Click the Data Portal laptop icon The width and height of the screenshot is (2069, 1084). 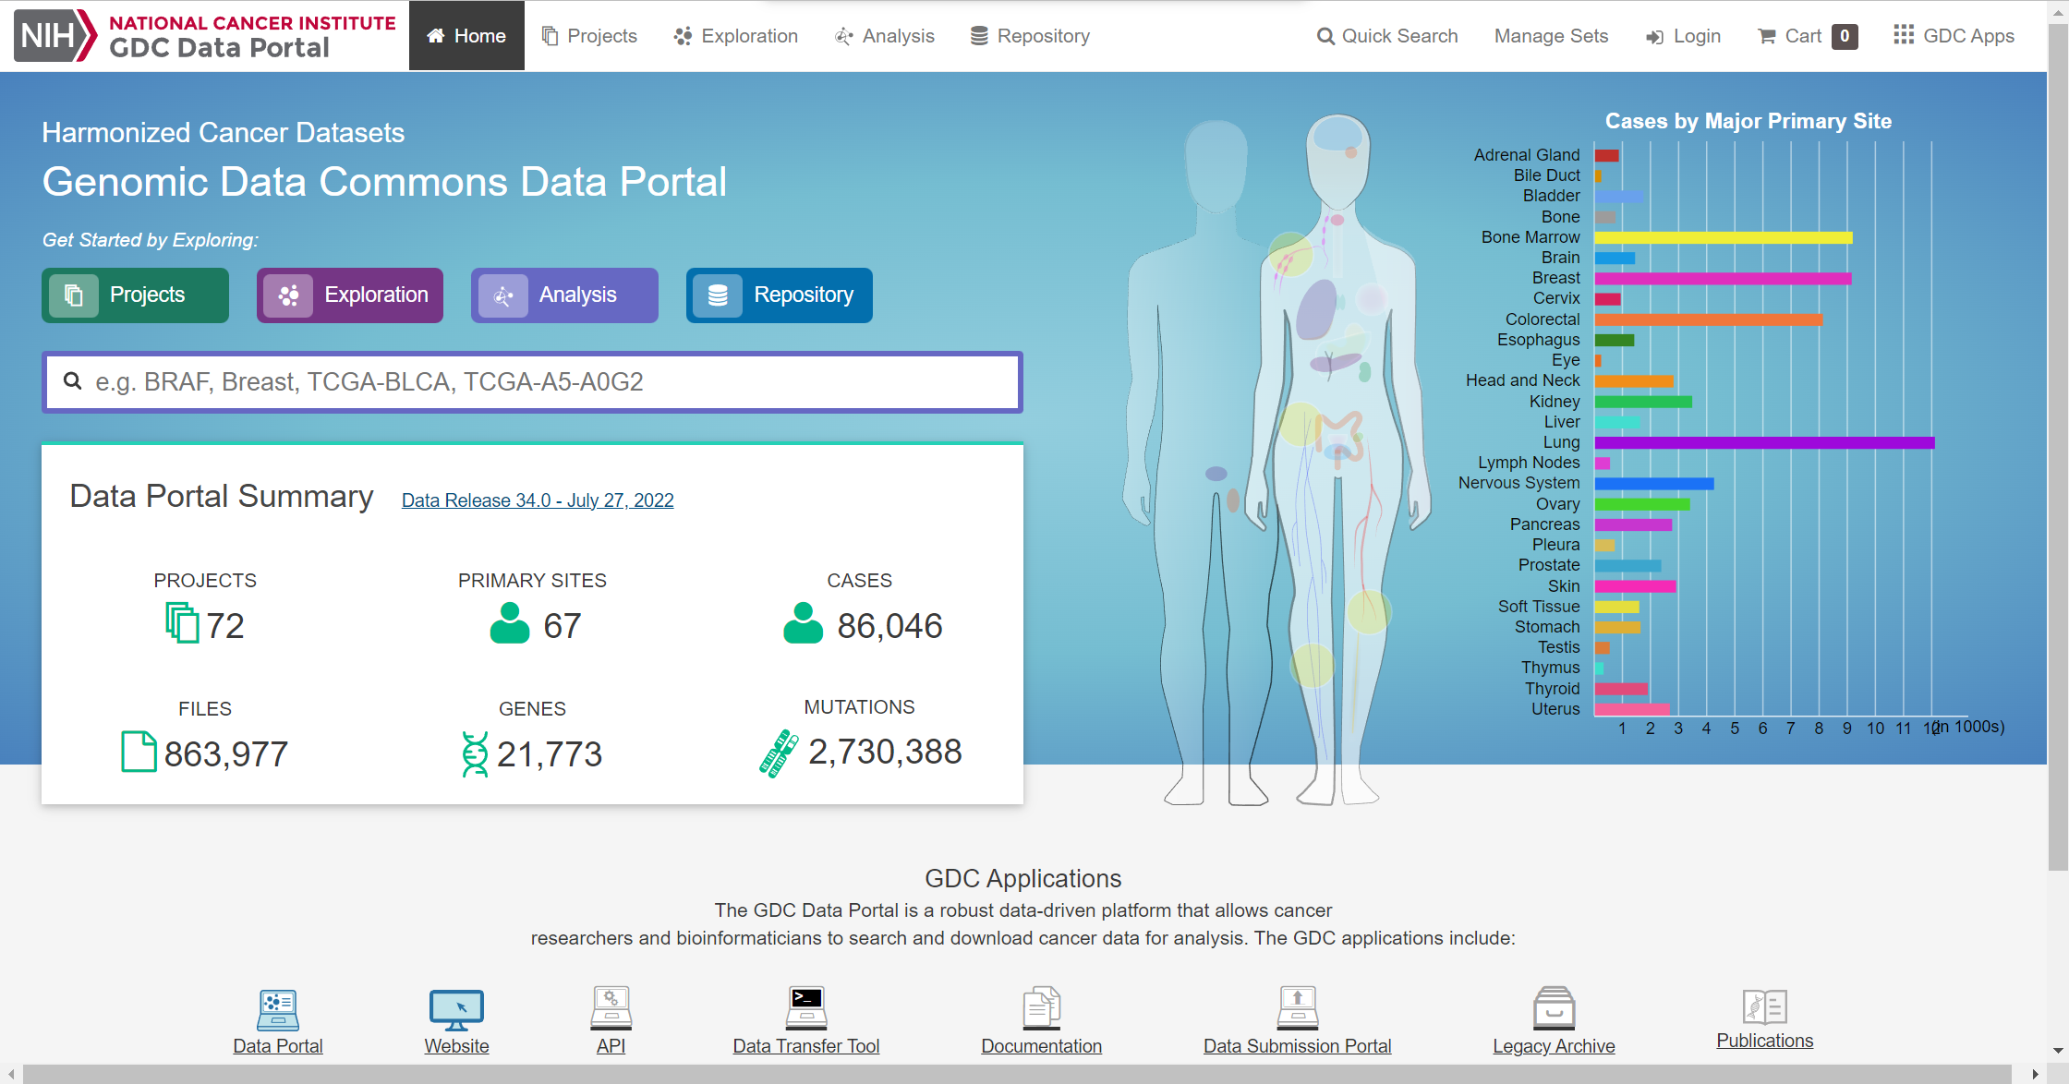pos(277,1009)
